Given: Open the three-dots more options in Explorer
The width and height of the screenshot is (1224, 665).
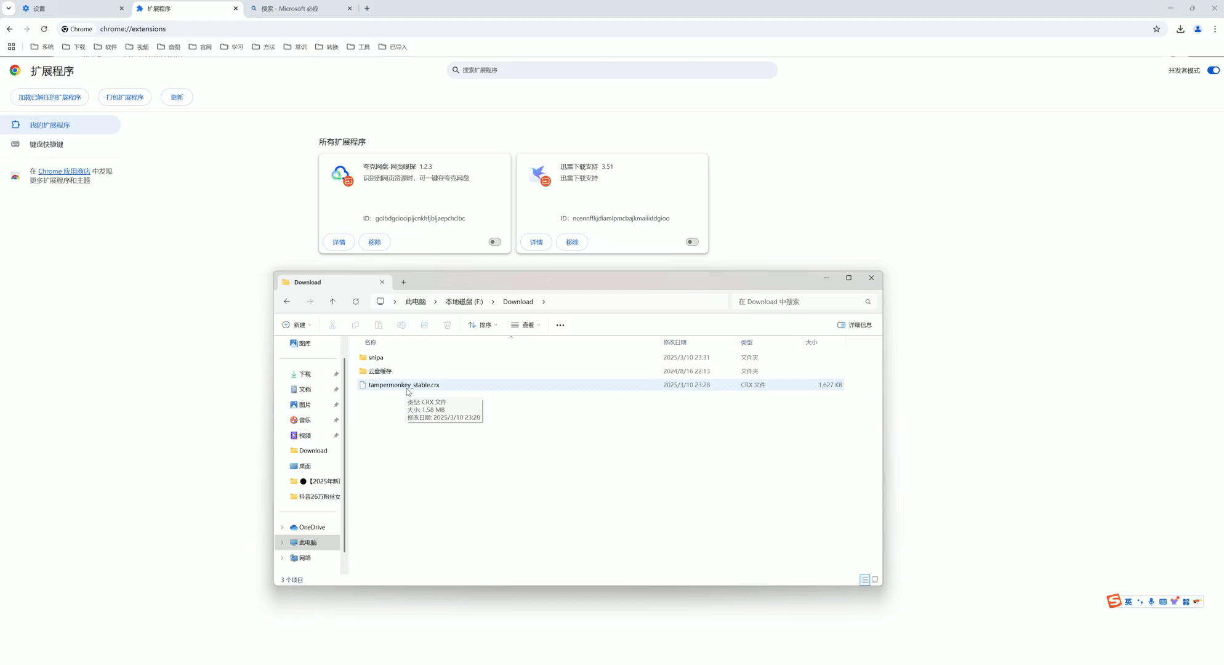Looking at the screenshot, I should (560, 325).
